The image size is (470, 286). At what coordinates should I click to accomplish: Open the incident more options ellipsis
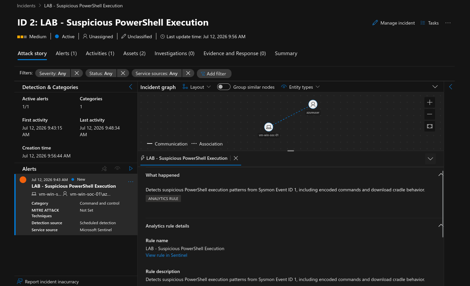448,23
